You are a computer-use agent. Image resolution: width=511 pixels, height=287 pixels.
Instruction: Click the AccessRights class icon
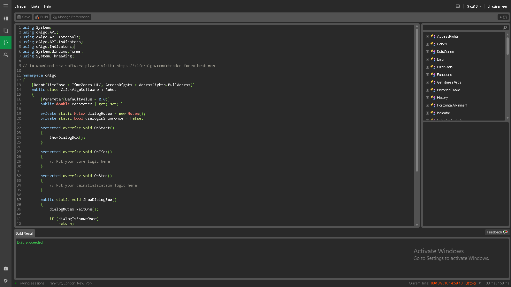(x=433, y=36)
